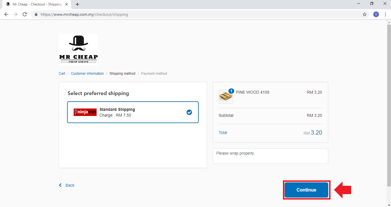Image resolution: width=391 pixels, height=207 pixels.
Task: Click the browser forward arrow
Action: 15,14
